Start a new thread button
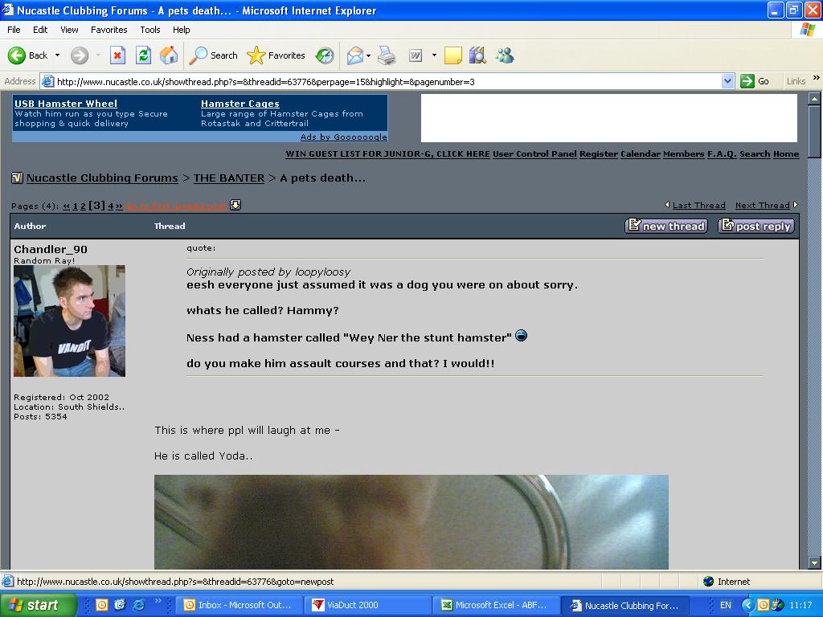The height and width of the screenshot is (617, 823). [x=665, y=226]
